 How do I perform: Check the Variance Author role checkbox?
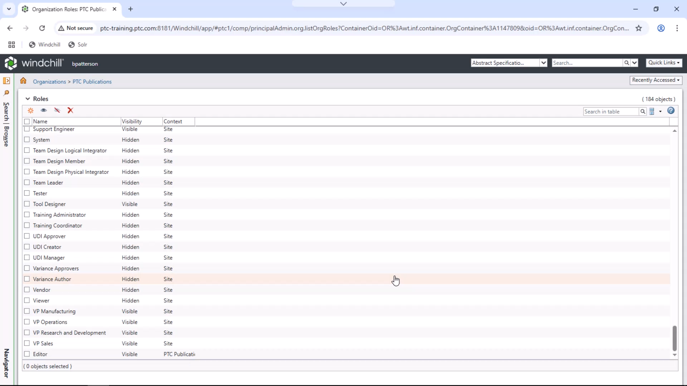27,279
